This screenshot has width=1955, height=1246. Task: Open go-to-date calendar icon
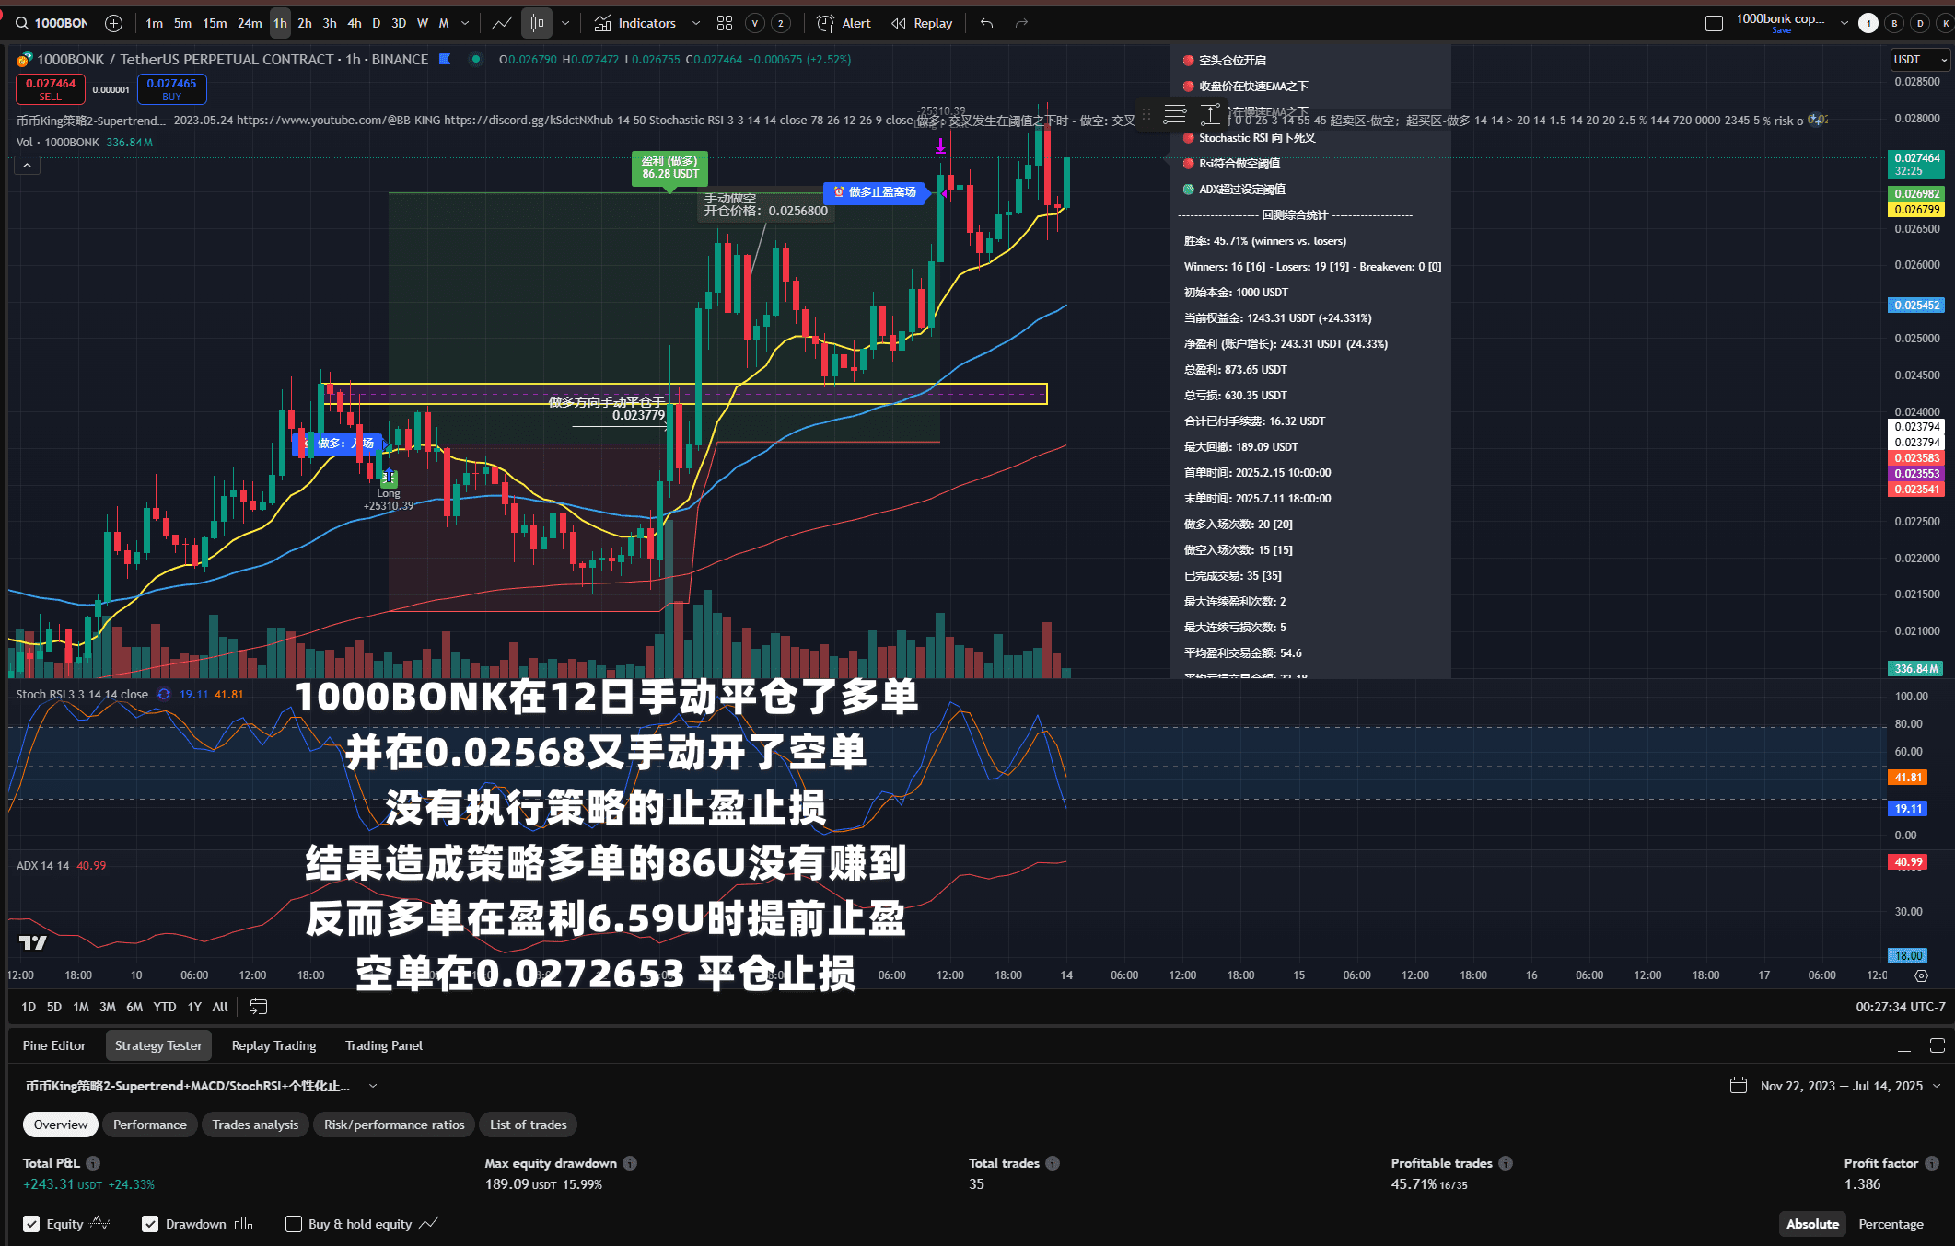coord(259,1007)
